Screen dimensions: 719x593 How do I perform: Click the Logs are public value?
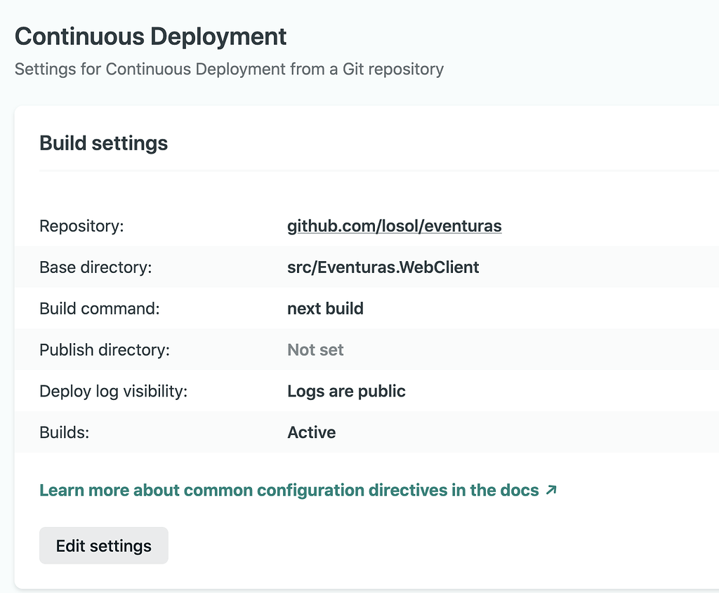point(346,392)
